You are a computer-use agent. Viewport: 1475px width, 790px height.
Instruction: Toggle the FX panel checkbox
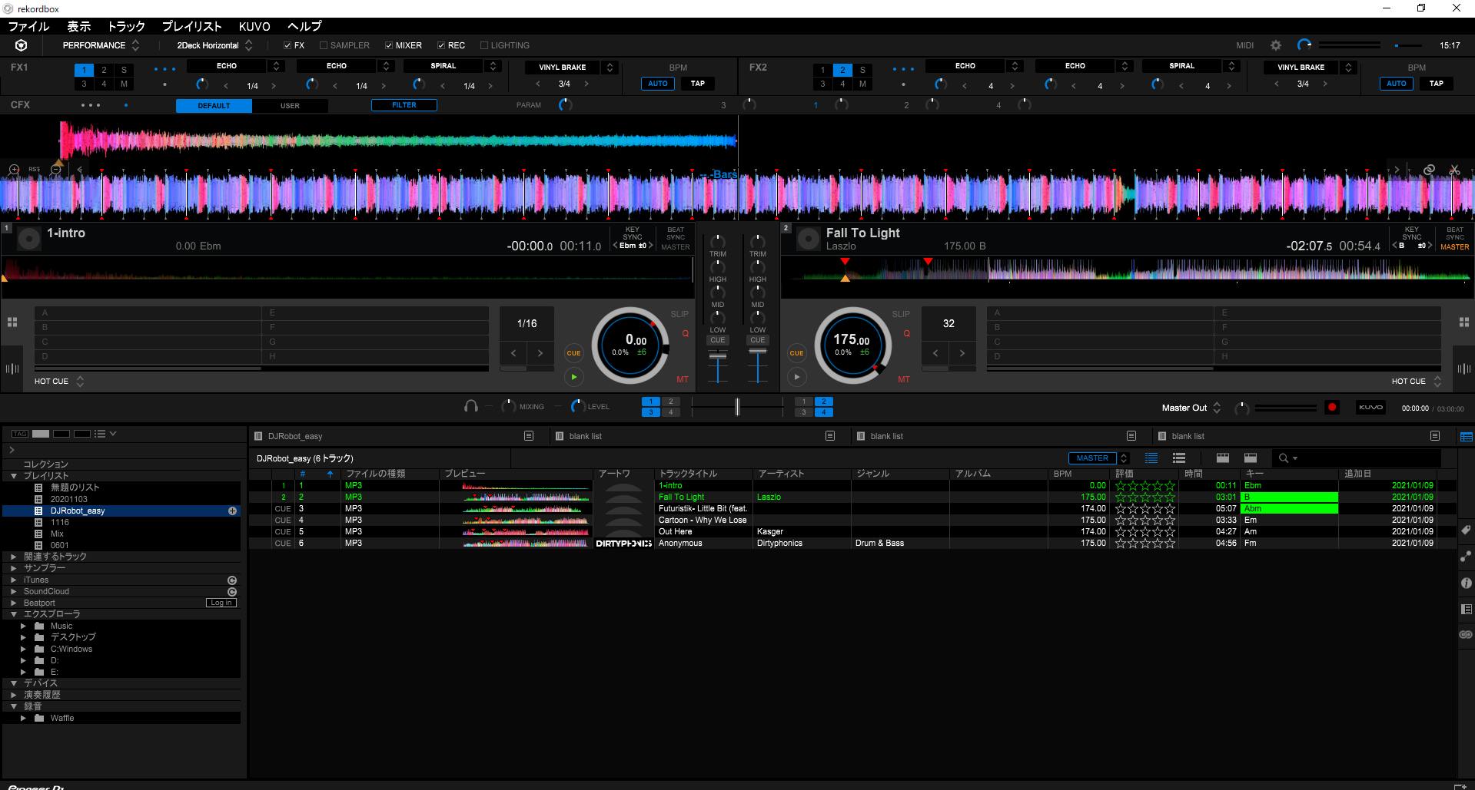coord(287,45)
